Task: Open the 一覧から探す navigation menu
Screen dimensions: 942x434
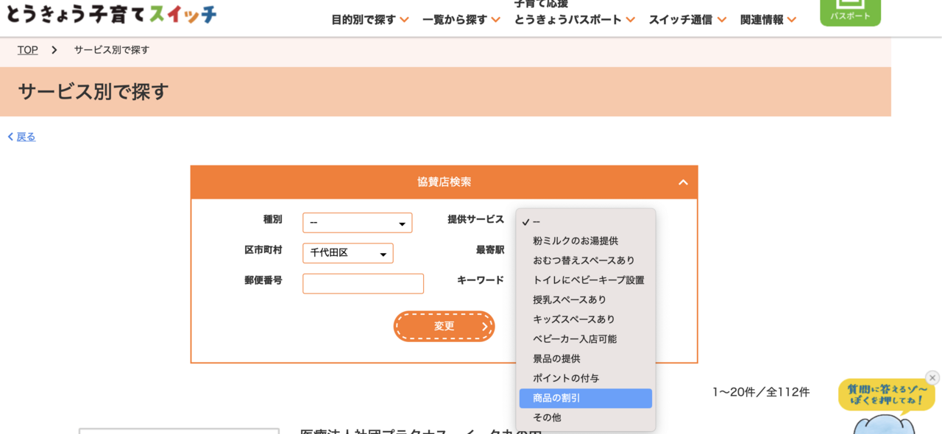Action: (x=461, y=20)
